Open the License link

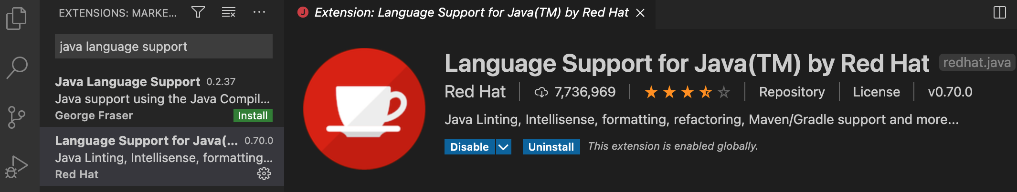point(876,92)
